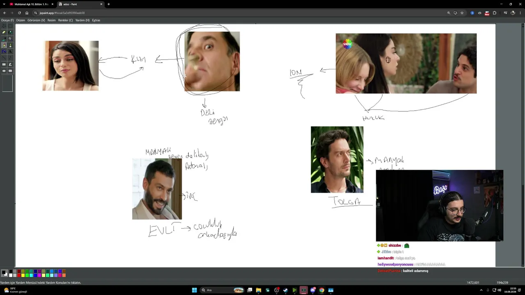Open Chrome from the taskbar
525x295 pixels.
pos(322,290)
